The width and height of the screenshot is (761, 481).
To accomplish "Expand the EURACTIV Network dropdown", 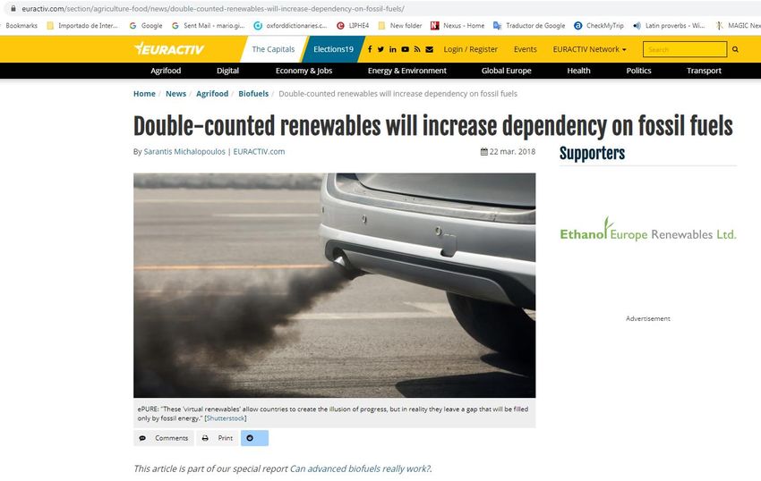I will [x=589, y=49].
